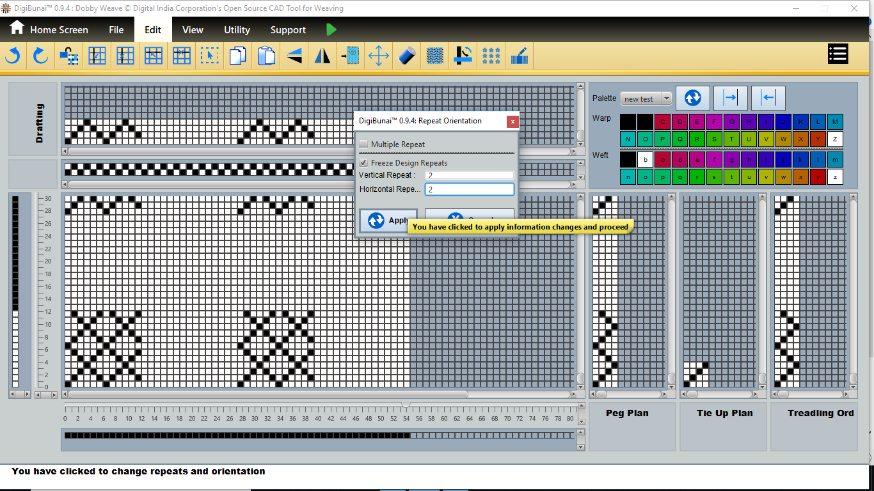Open the File menu
Screen dimensions: 874x491
tap(116, 30)
